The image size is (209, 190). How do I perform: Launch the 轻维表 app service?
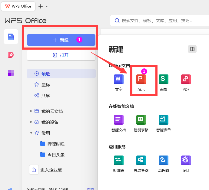[x=118, y=160]
